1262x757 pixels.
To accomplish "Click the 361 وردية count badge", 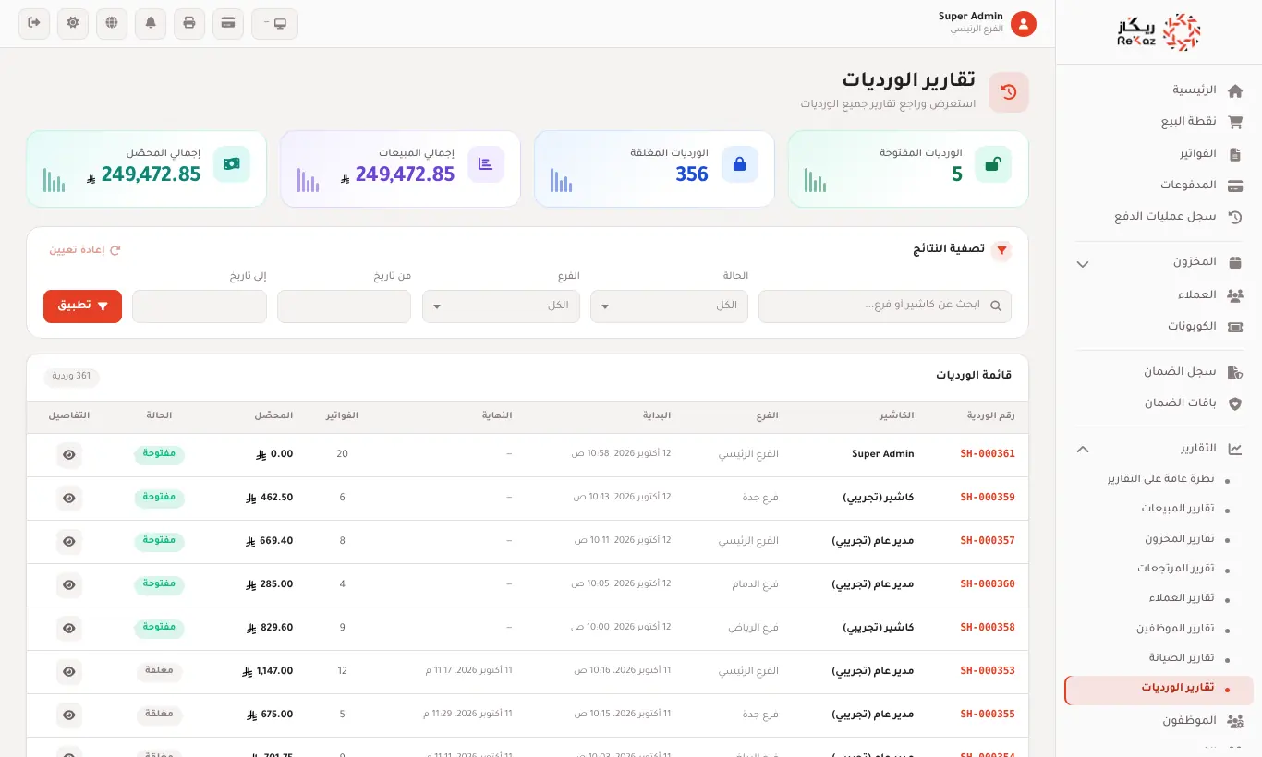I will click(x=71, y=377).
